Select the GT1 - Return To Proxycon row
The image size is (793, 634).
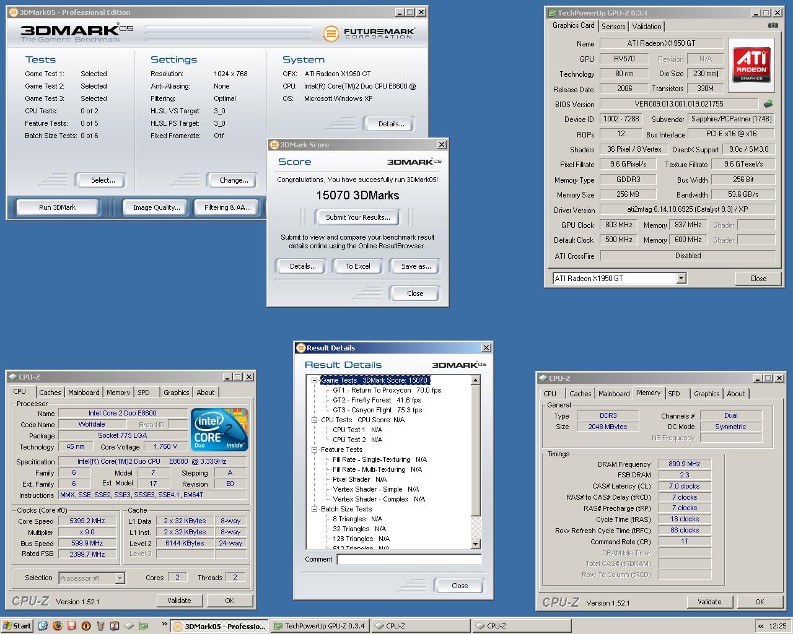(x=387, y=390)
